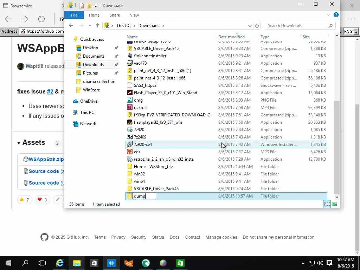
Task: Go up one folder level
Action: (x=98, y=25)
